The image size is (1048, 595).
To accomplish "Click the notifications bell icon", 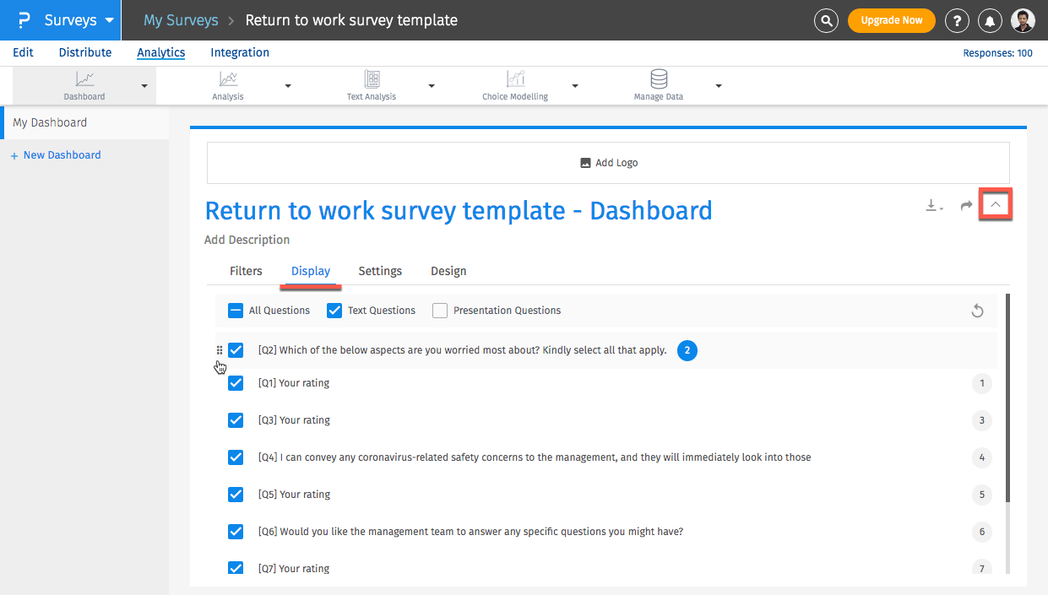I will (990, 20).
